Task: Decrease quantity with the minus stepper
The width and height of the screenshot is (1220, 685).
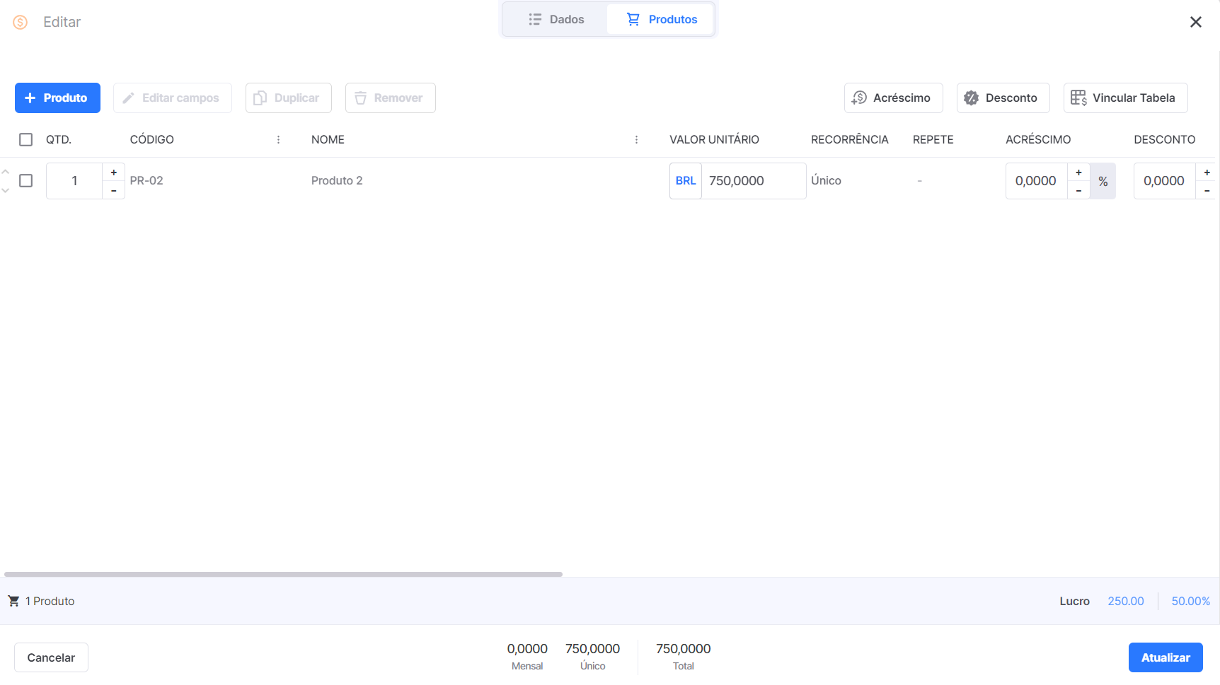Action: 114,190
